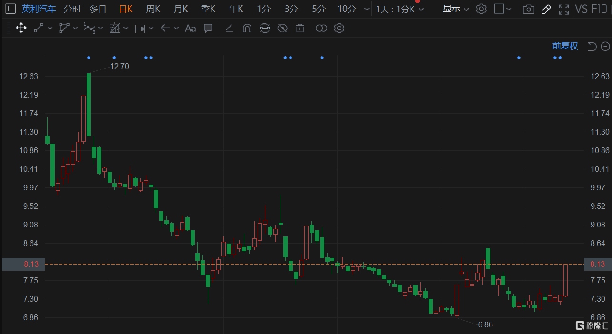Viewport: 612px width, 334px height.
Task: Expand measurement tool dropdown arrow
Action: point(126,29)
